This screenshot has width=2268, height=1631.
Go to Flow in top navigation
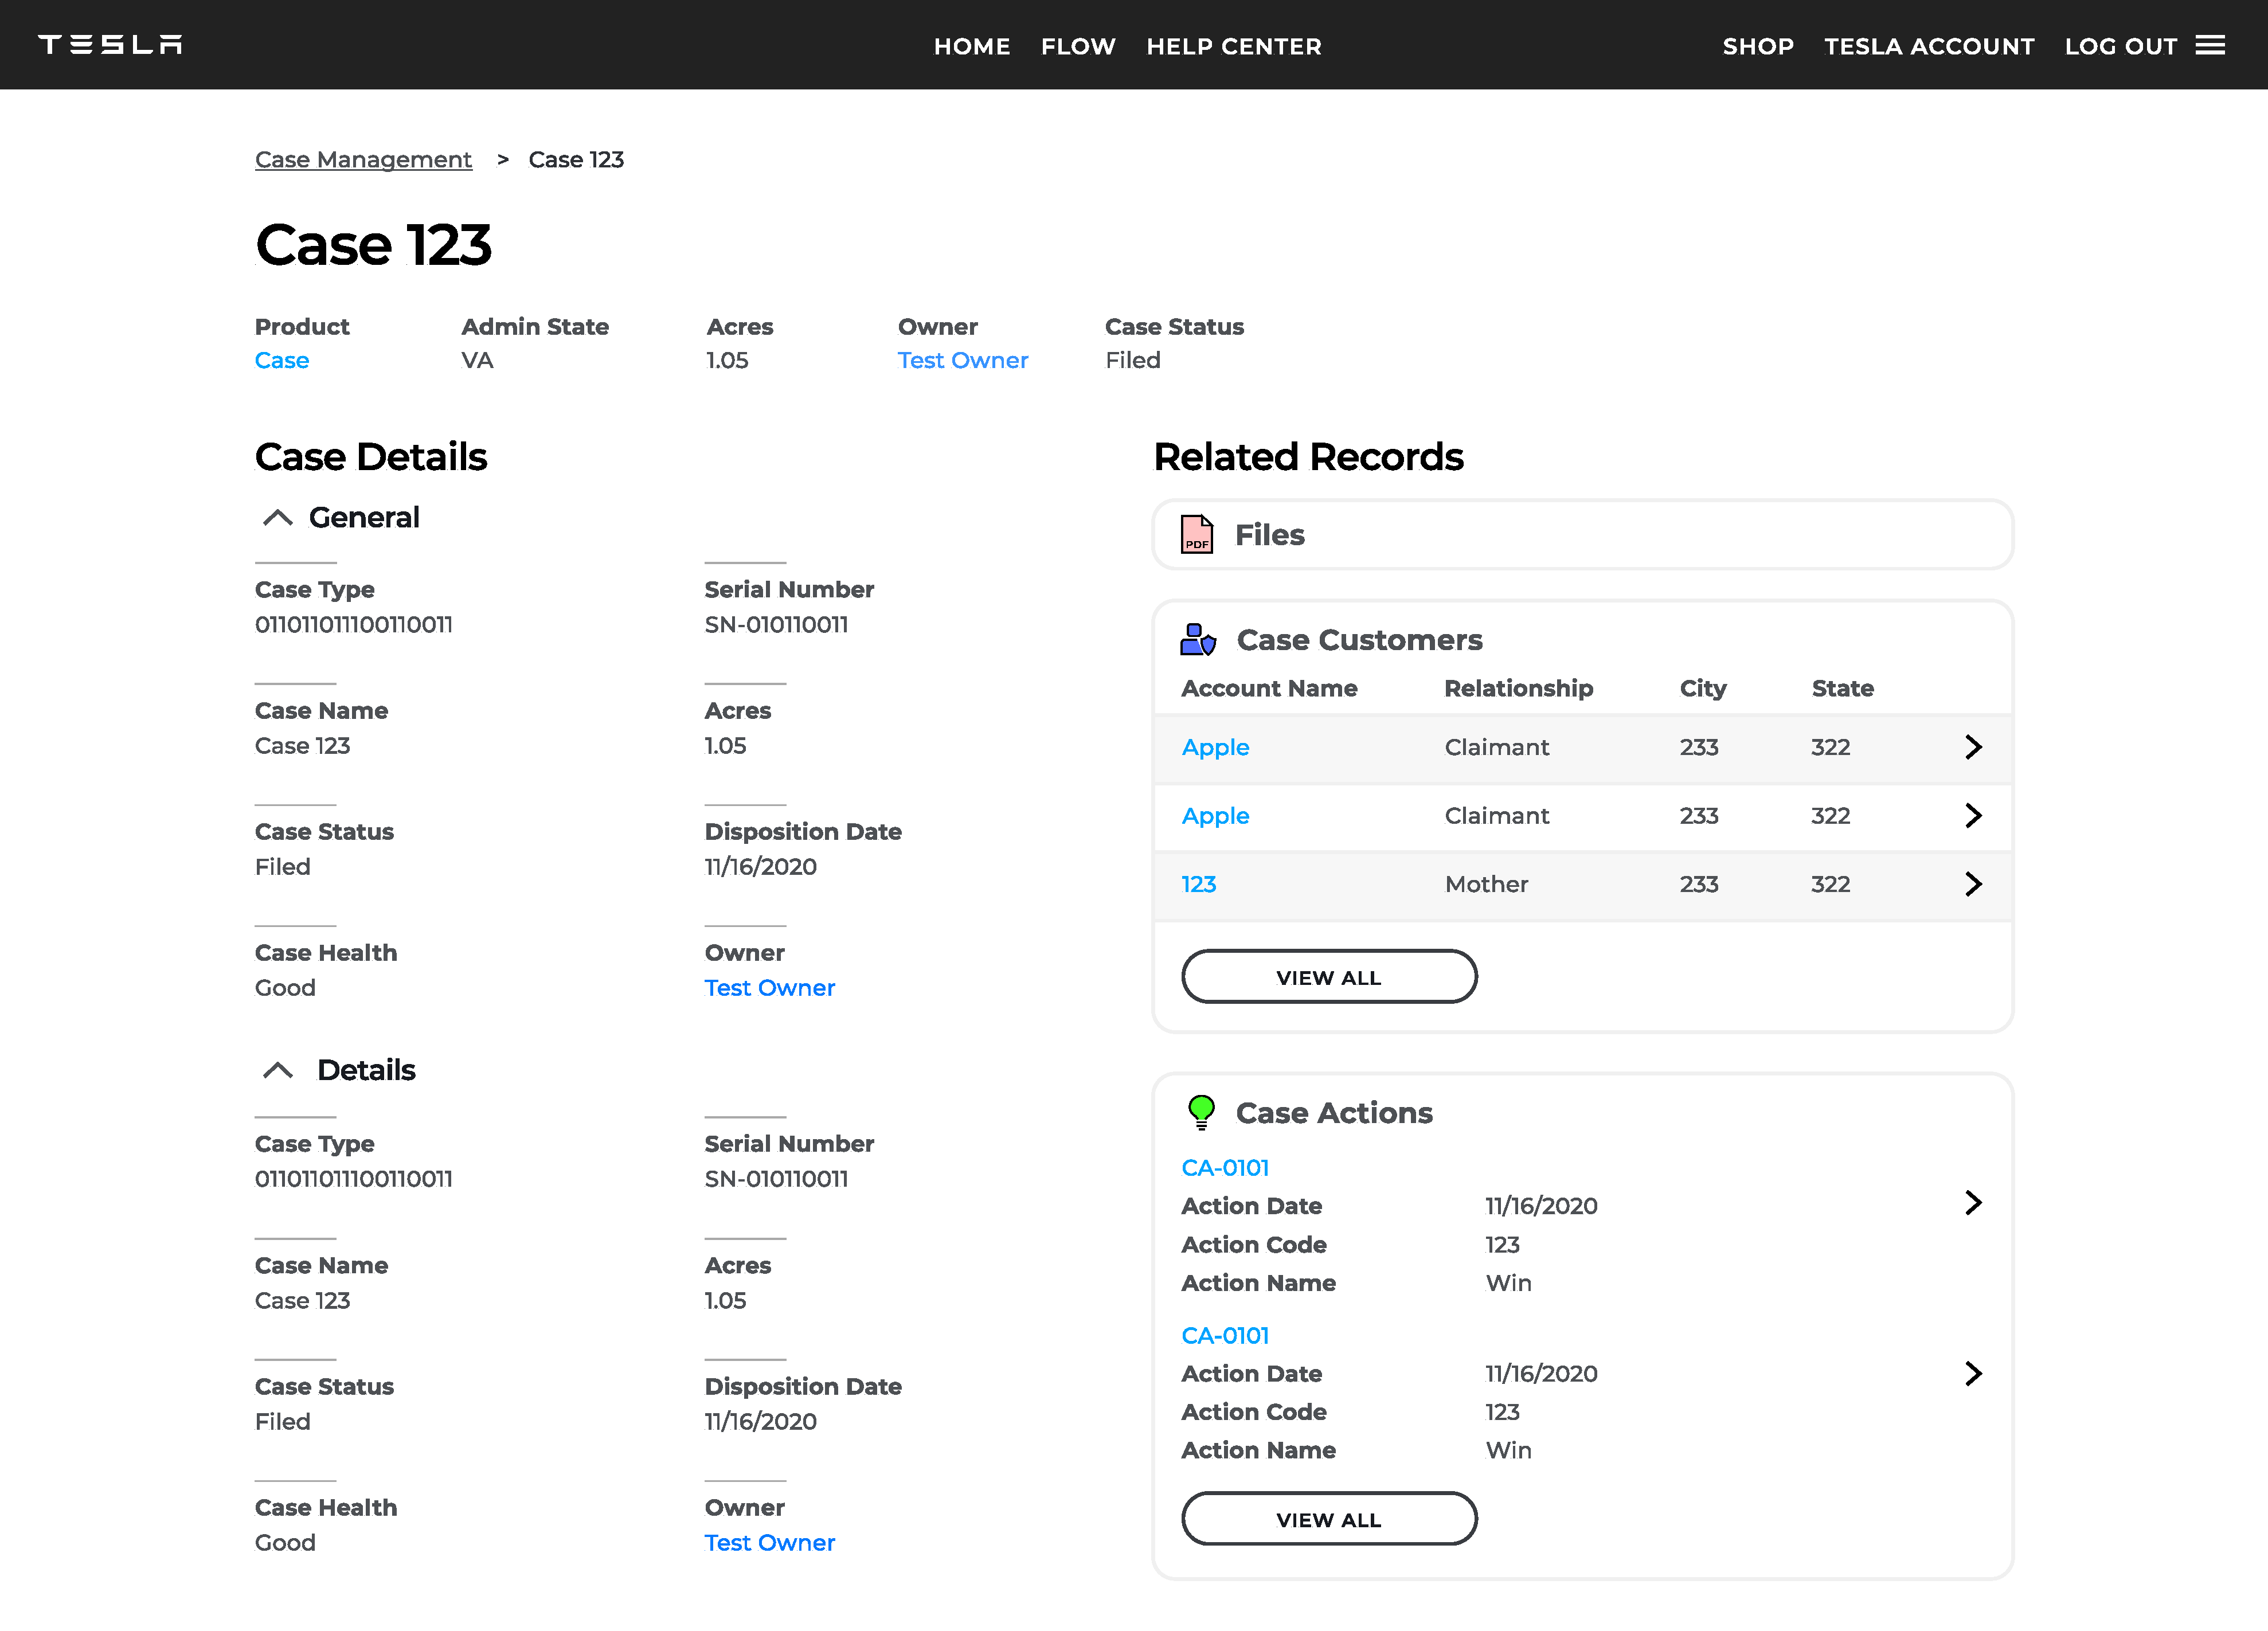tap(1077, 46)
